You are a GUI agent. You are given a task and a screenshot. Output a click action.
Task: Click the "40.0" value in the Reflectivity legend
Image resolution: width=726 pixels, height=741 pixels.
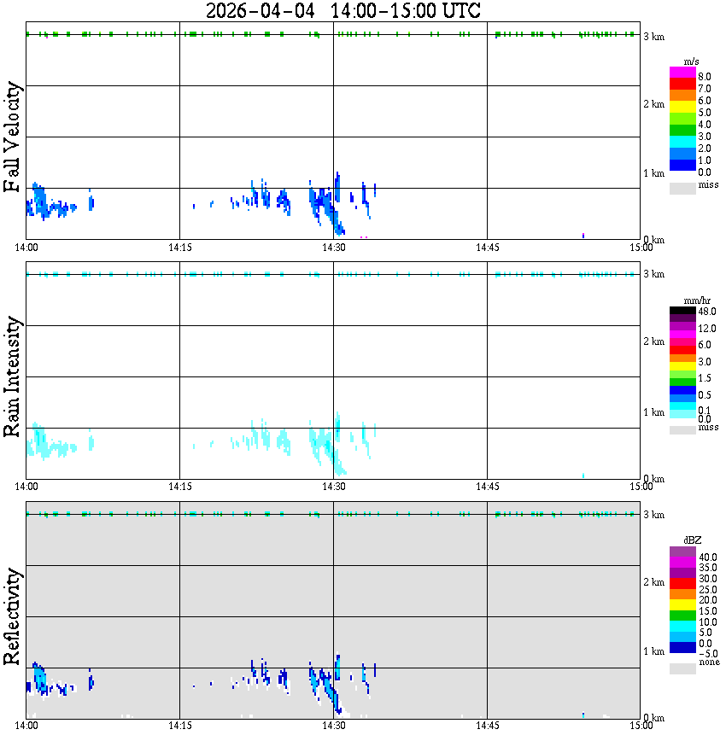pyautogui.click(x=708, y=557)
